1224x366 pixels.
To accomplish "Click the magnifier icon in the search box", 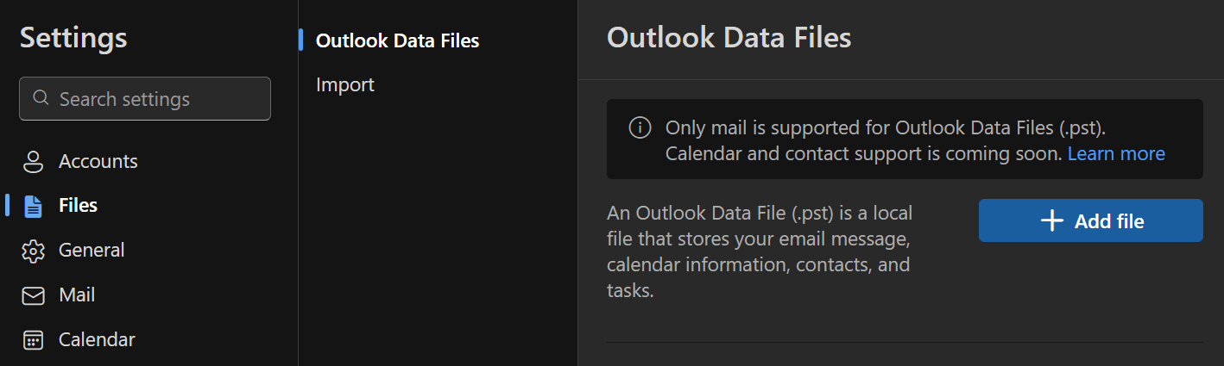I will point(41,98).
